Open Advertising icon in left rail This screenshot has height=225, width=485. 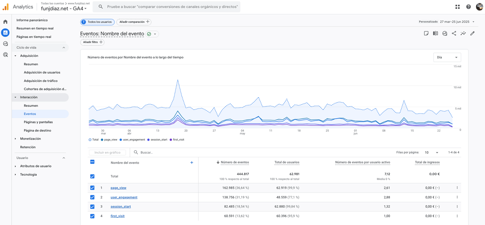(x=5, y=54)
